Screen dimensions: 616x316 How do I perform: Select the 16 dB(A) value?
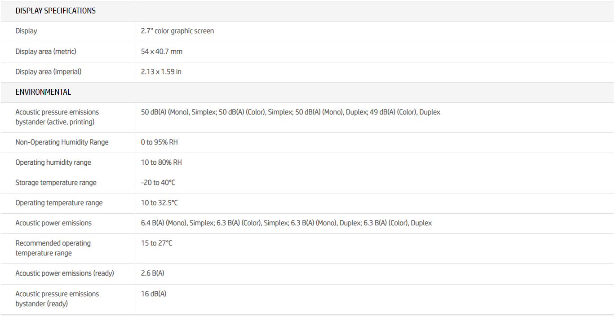click(x=154, y=294)
